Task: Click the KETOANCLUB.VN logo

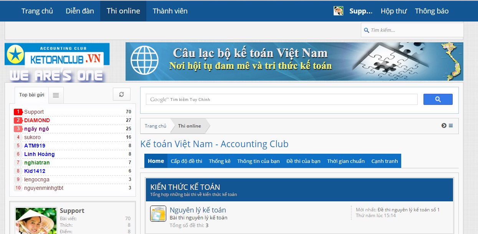Action: 57,54
